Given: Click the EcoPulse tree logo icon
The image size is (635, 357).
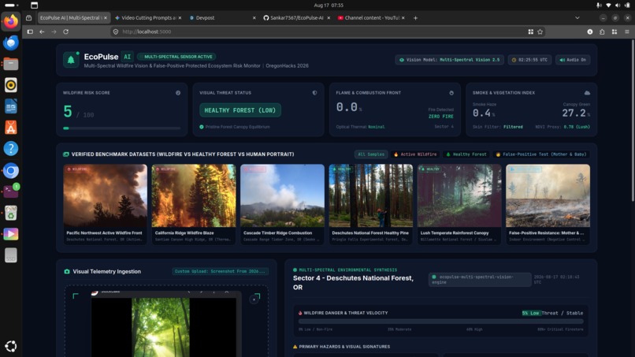Looking at the screenshot, I should pos(71,60).
